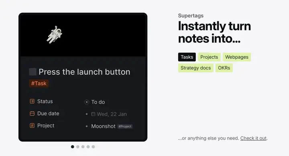This screenshot has width=289, height=156.
Task: Click the Due date calendar icon
Action: click(32, 113)
